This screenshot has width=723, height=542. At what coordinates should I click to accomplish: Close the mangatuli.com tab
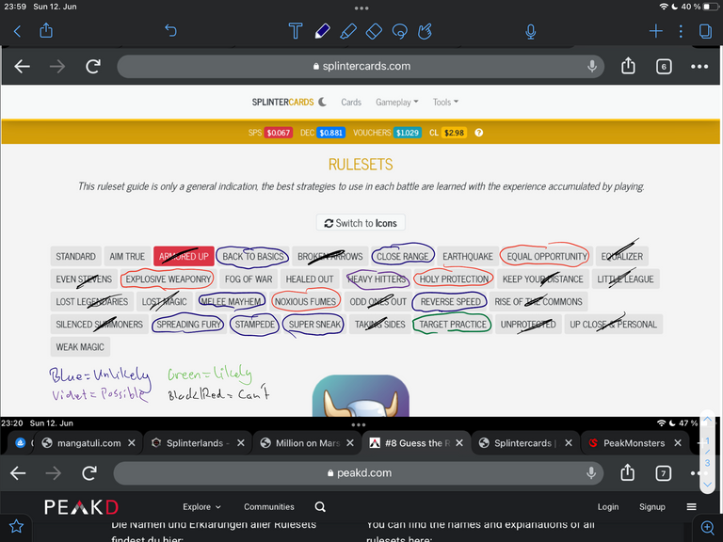pyautogui.click(x=132, y=443)
